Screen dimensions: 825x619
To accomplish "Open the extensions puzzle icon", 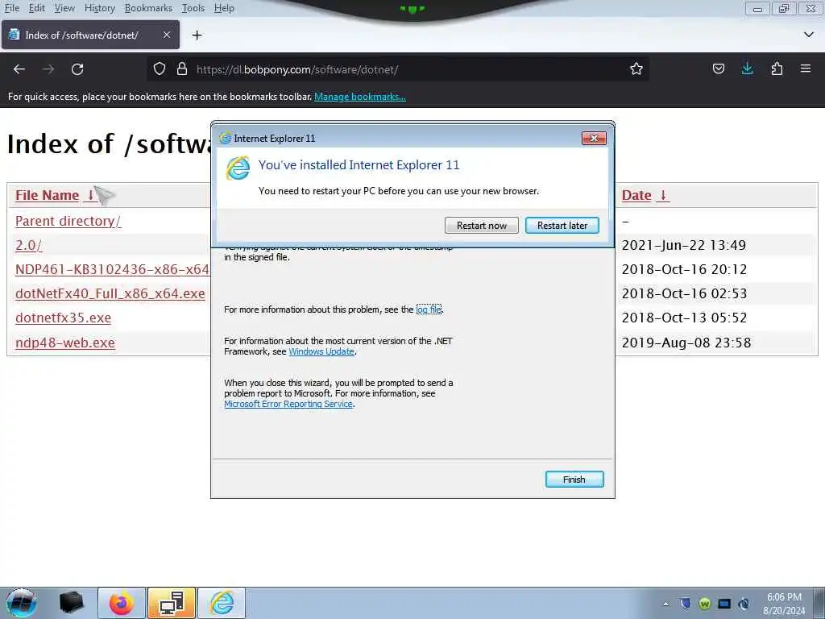I will pos(777,69).
